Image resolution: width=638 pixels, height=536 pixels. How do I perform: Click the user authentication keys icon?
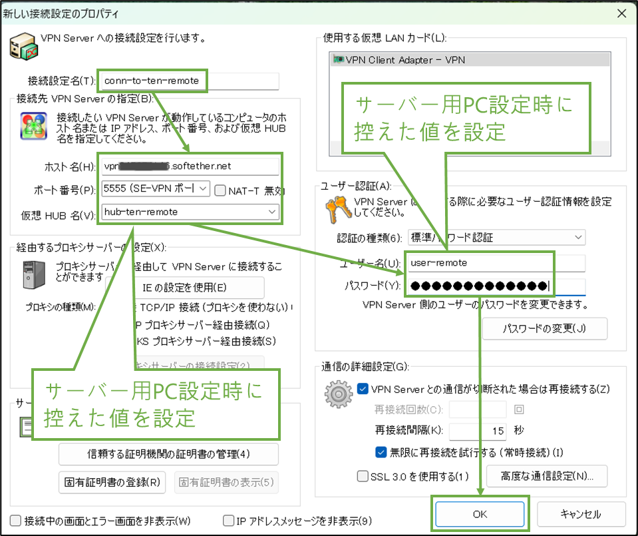[338, 209]
